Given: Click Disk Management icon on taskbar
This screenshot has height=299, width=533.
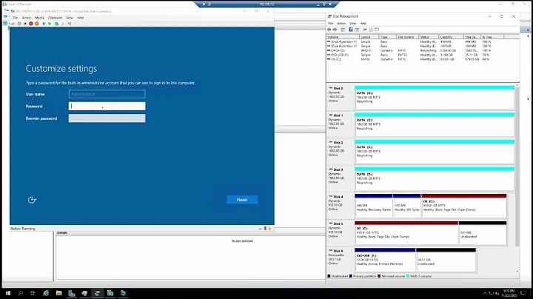Looking at the screenshot, I should pyautogui.click(x=97, y=293).
